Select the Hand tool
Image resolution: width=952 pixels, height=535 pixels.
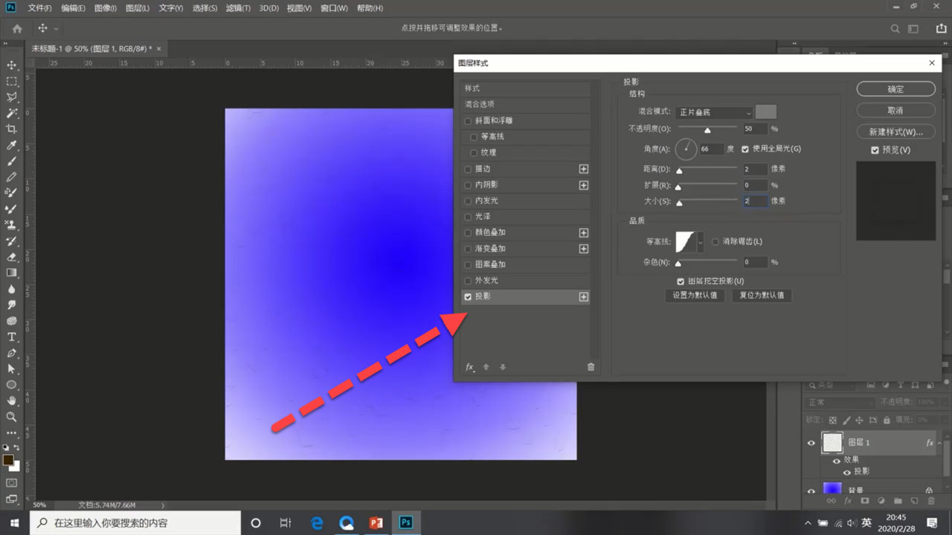[12, 401]
